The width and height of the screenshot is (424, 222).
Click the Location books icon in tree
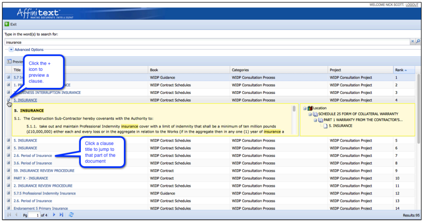(310, 108)
